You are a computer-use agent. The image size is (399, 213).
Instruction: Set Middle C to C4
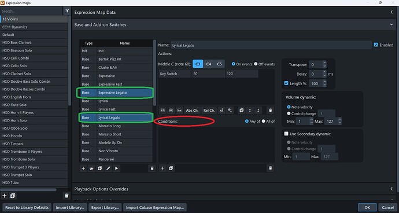tap(208, 64)
